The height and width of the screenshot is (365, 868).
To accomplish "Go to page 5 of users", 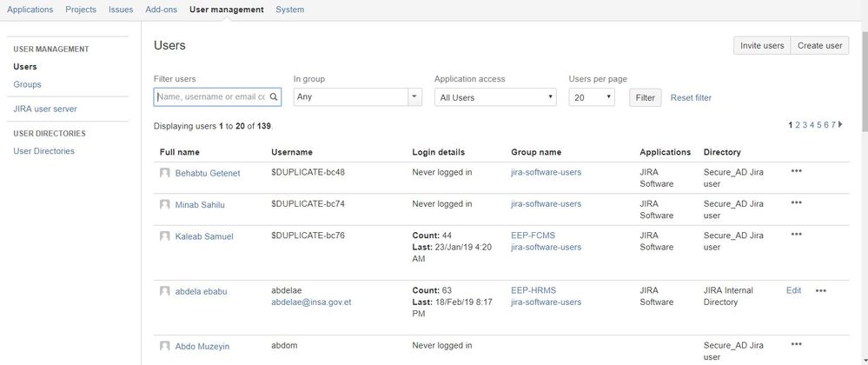I will (819, 125).
